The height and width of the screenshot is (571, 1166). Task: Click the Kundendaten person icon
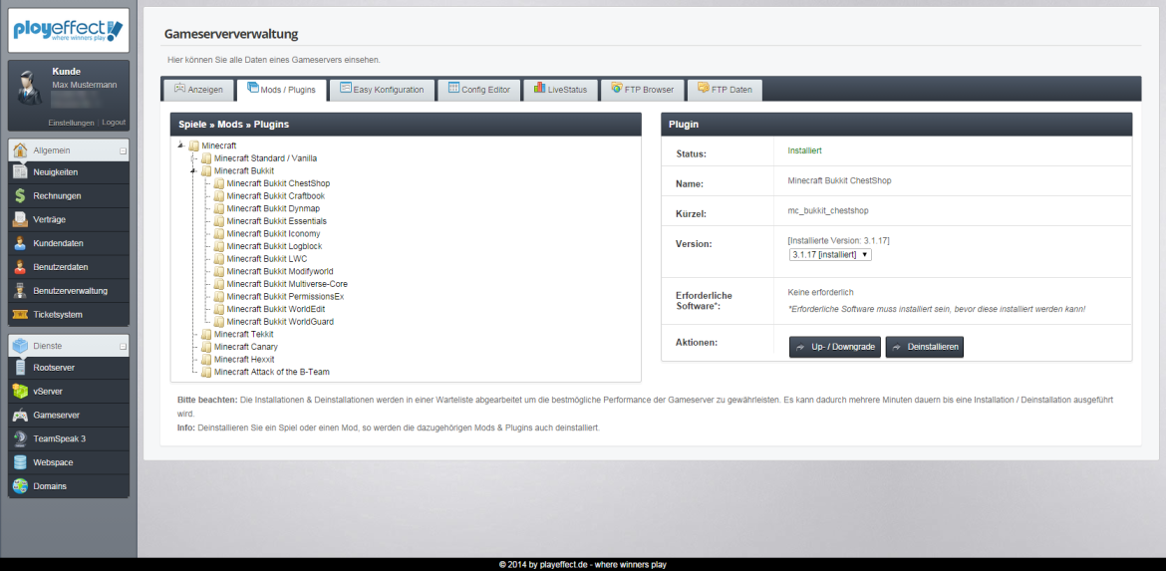tap(20, 243)
